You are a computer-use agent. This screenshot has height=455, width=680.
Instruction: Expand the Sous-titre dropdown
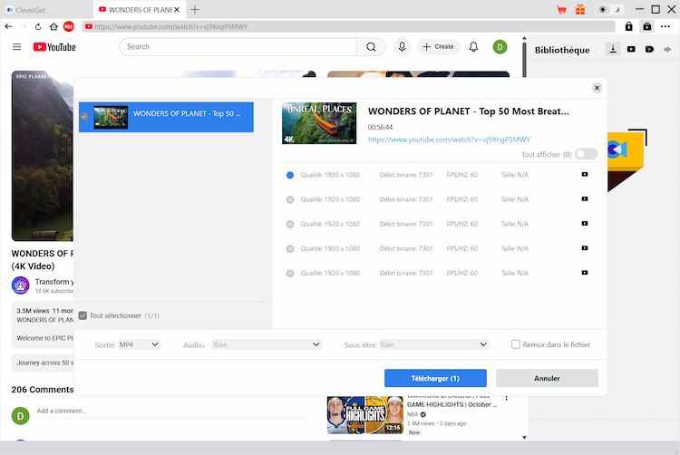coord(433,344)
